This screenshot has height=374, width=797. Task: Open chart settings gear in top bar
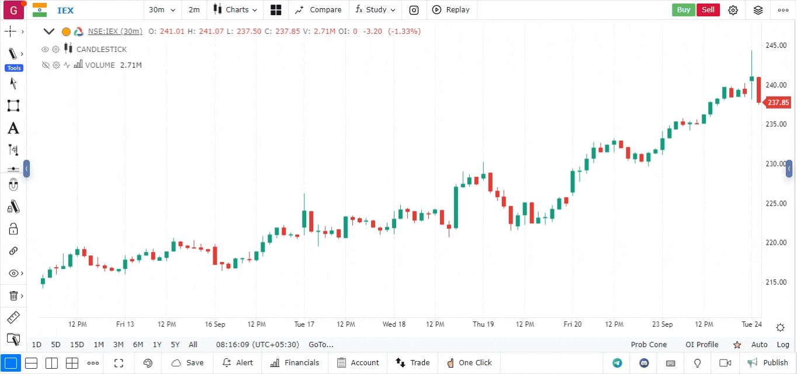click(x=733, y=10)
